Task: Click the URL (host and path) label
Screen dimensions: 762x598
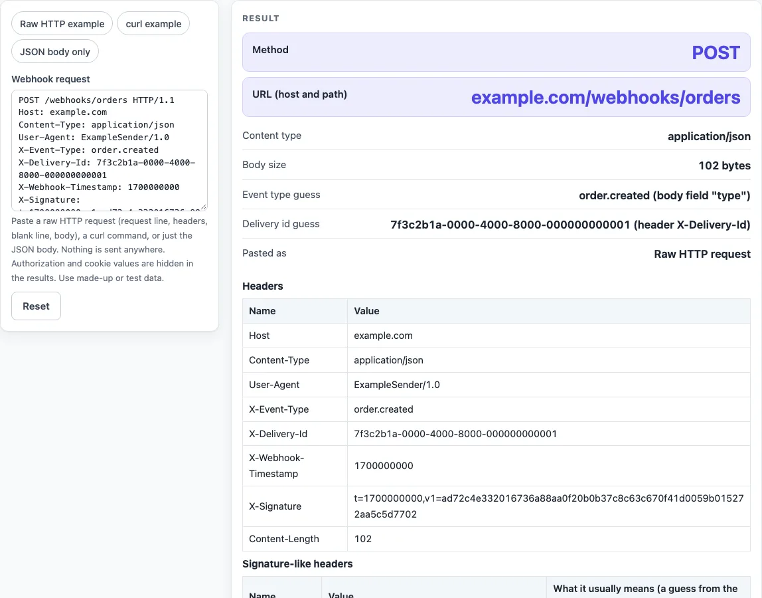Action: (299, 94)
